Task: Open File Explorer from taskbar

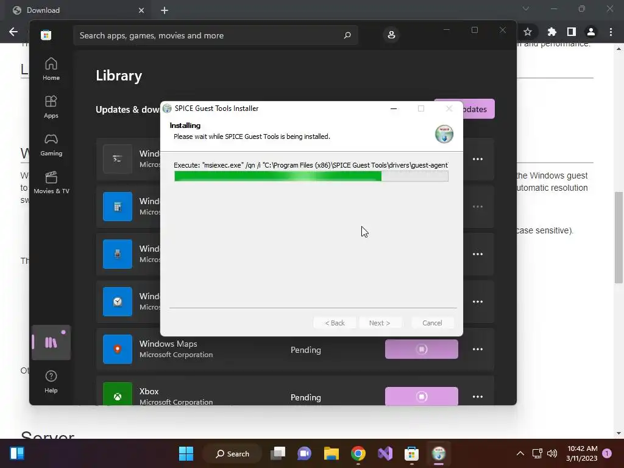Action: [331, 453]
